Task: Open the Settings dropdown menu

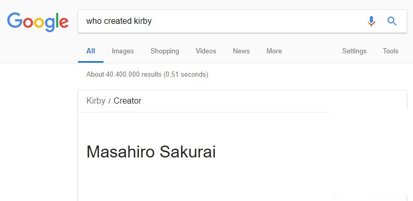Action: point(354,51)
